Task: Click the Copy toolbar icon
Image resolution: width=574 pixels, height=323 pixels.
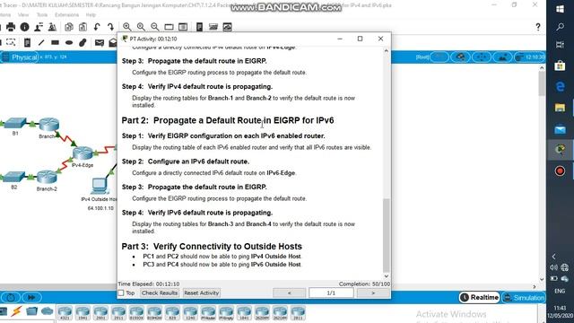Action: (x=69, y=27)
